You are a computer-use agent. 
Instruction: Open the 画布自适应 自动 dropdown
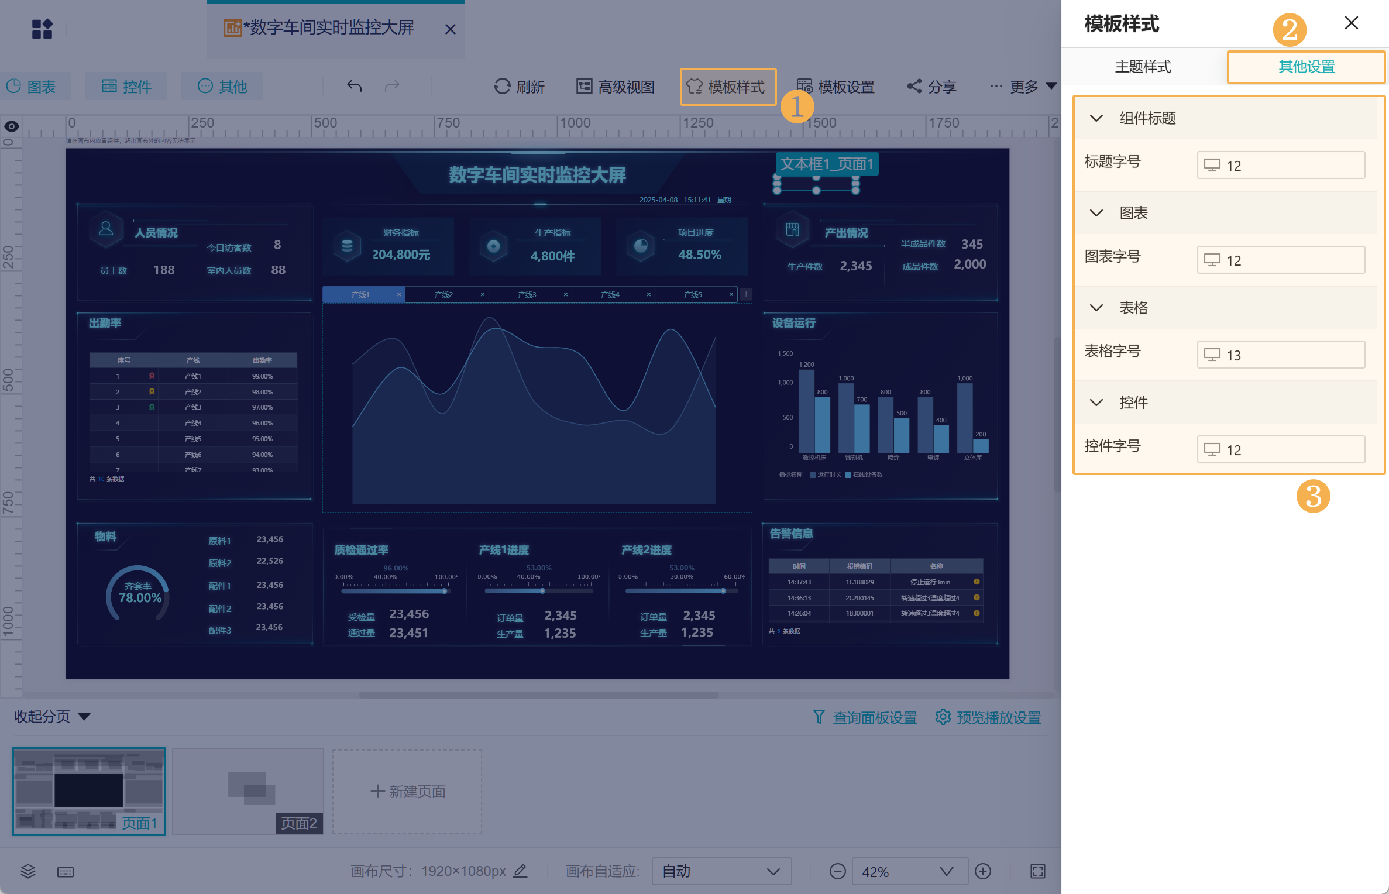pyautogui.click(x=721, y=872)
